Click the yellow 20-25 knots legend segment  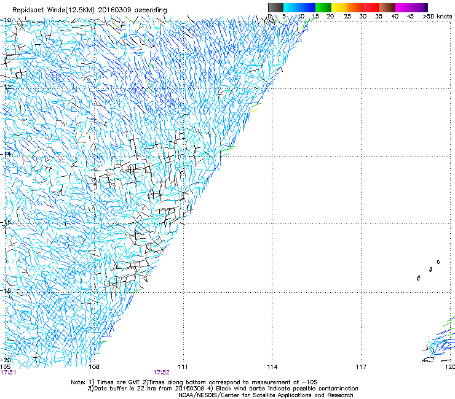point(339,7)
